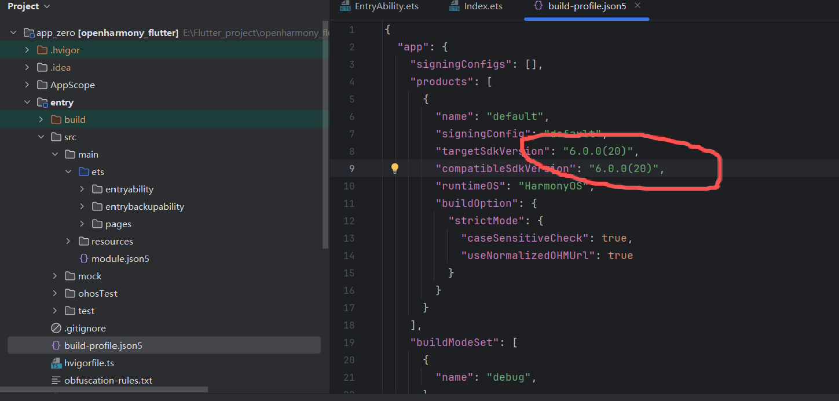
Task: Click line number 9 in gutter
Action: [x=351, y=169]
